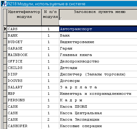The width and height of the screenshot is (137, 129).
Task: Select the 'Касса Экспедиции' cell
Action: pyautogui.click(x=98, y=119)
